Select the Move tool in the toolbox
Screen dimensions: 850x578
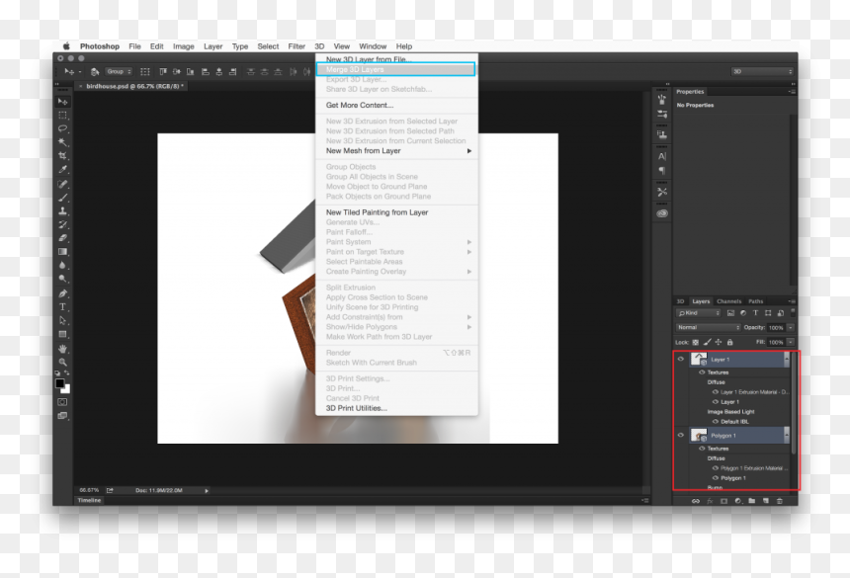[x=63, y=102]
